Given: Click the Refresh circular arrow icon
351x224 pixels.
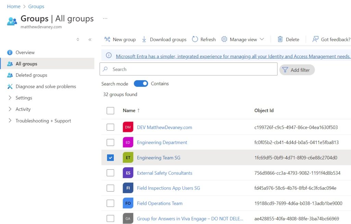Looking at the screenshot, I should click(x=195, y=39).
